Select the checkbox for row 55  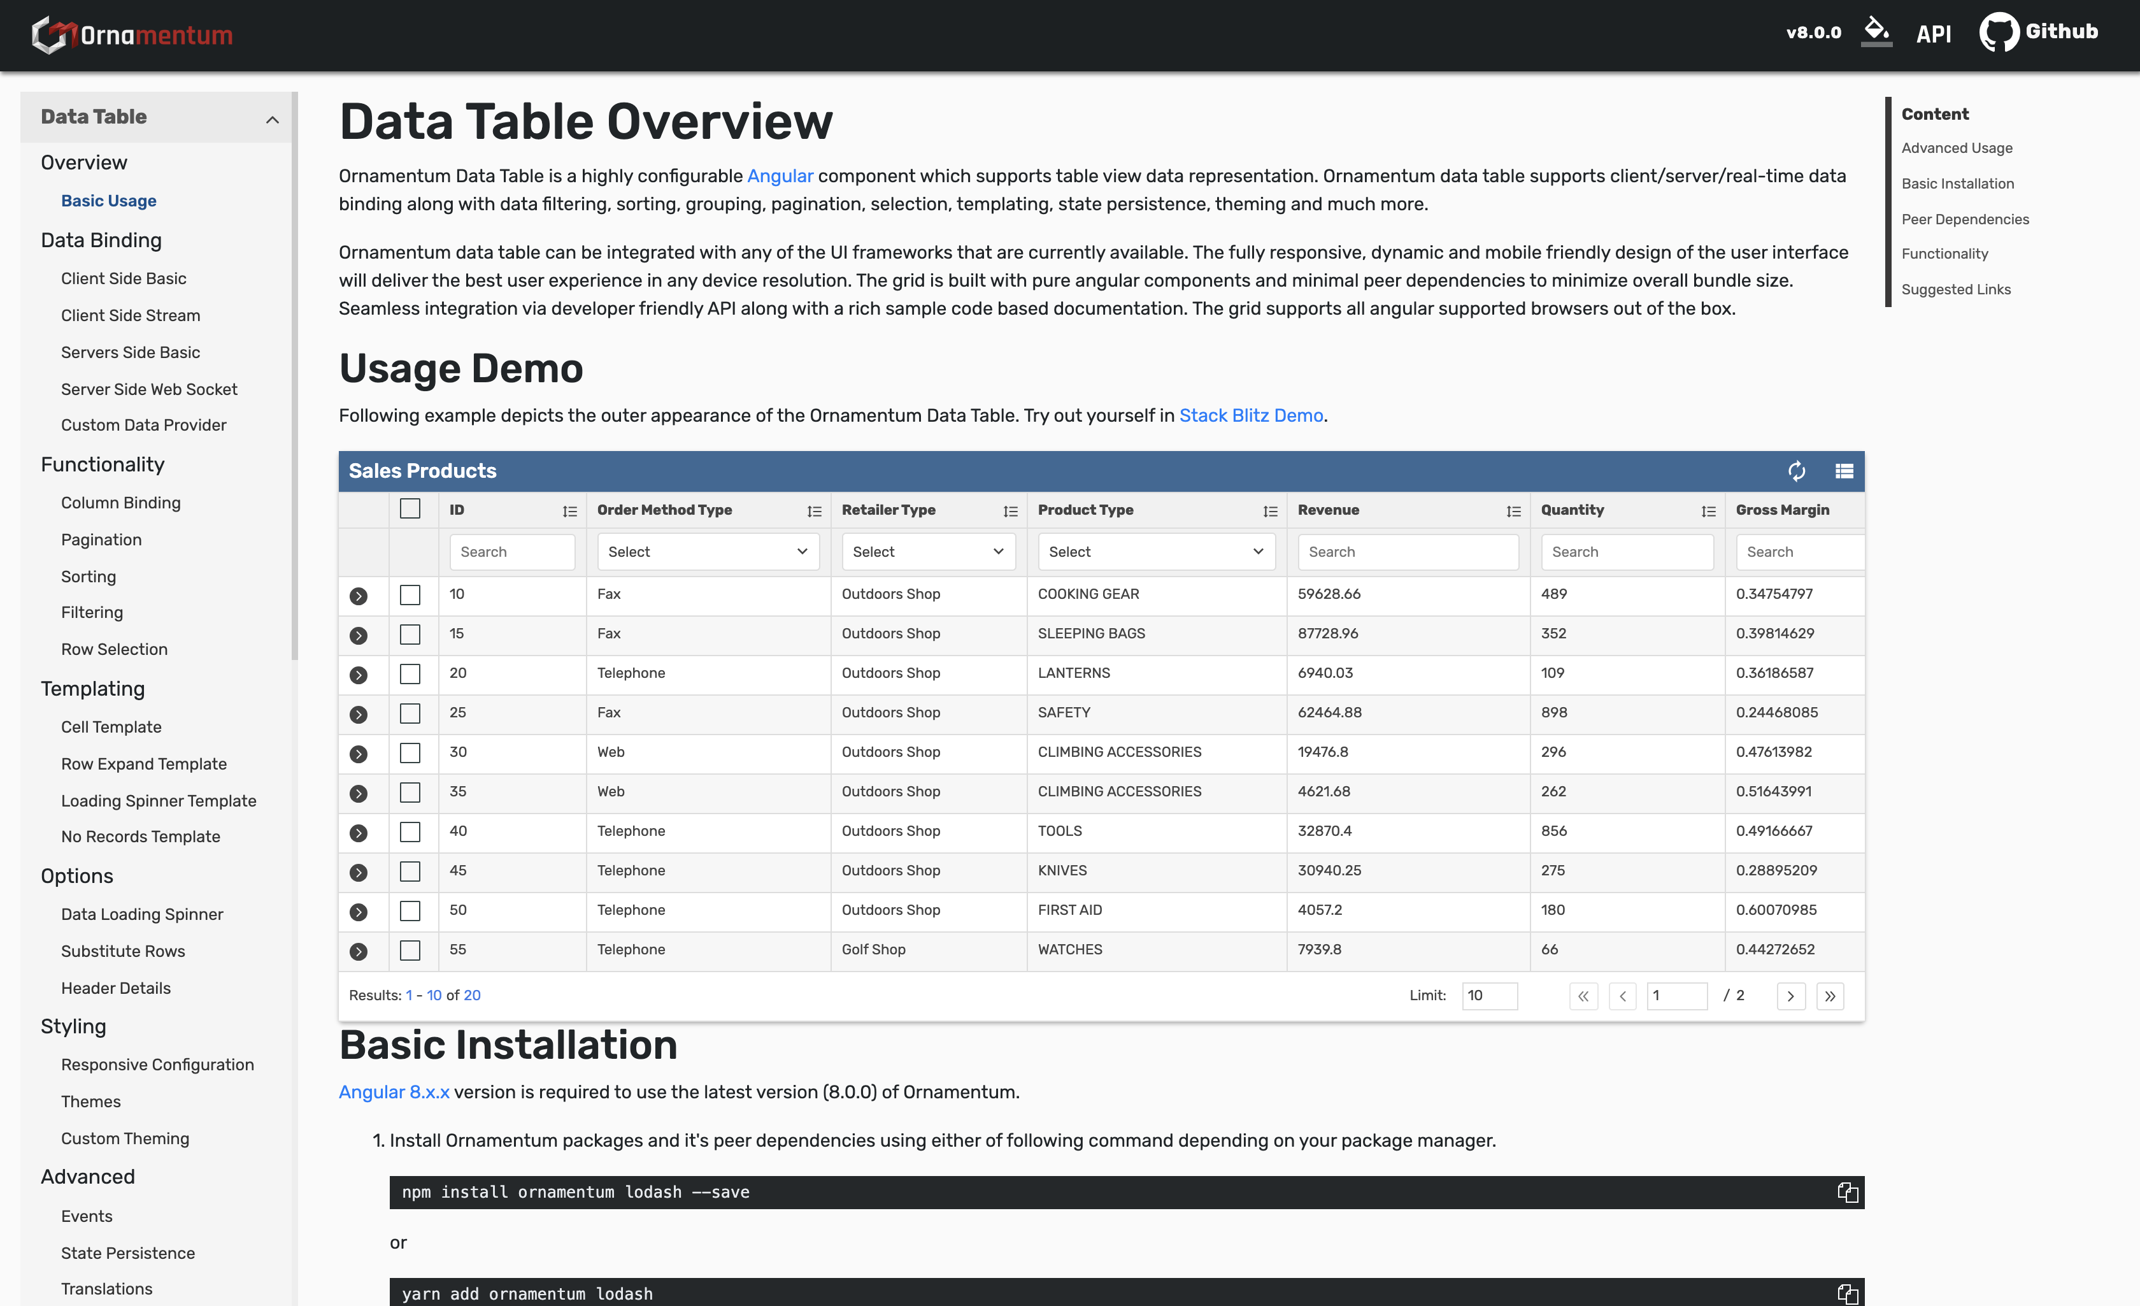click(x=410, y=950)
